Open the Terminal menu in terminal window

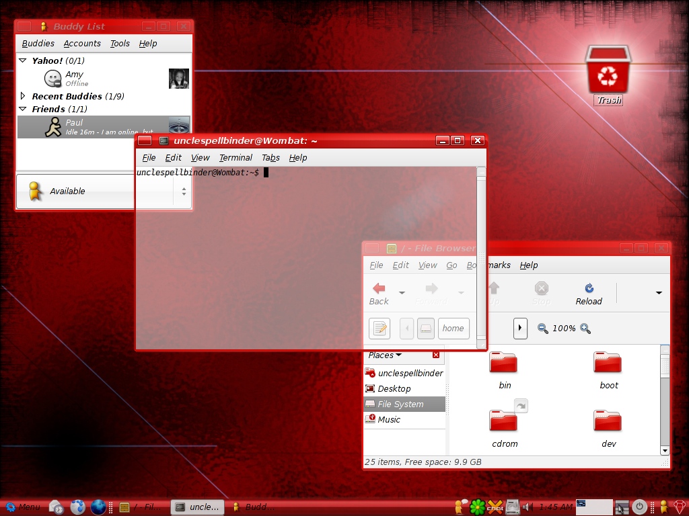pos(235,157)
